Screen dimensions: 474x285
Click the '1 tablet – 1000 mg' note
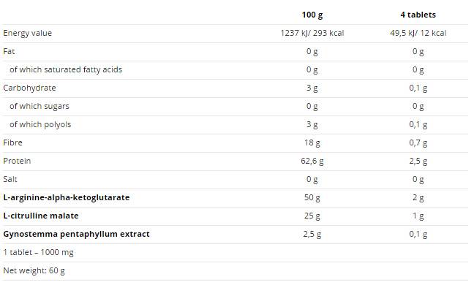[38, 252]
